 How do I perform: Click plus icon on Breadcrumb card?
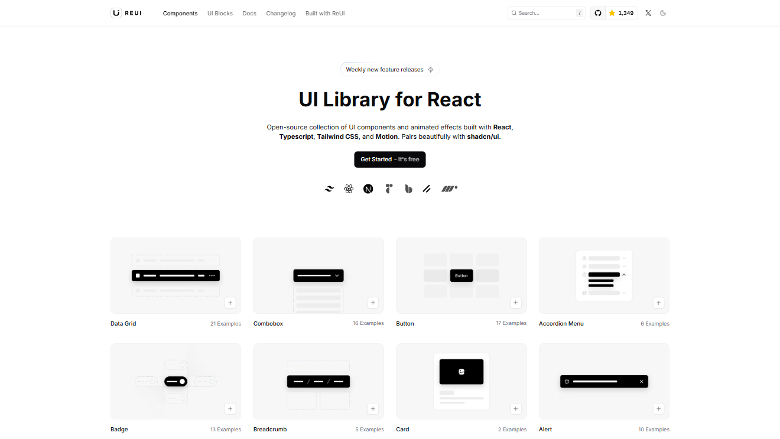tap(373, 408)
